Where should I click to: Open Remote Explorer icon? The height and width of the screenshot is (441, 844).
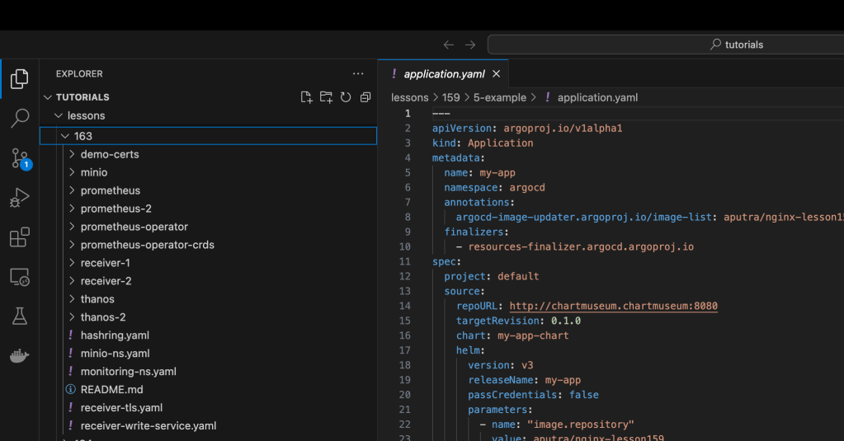(19, 277)
